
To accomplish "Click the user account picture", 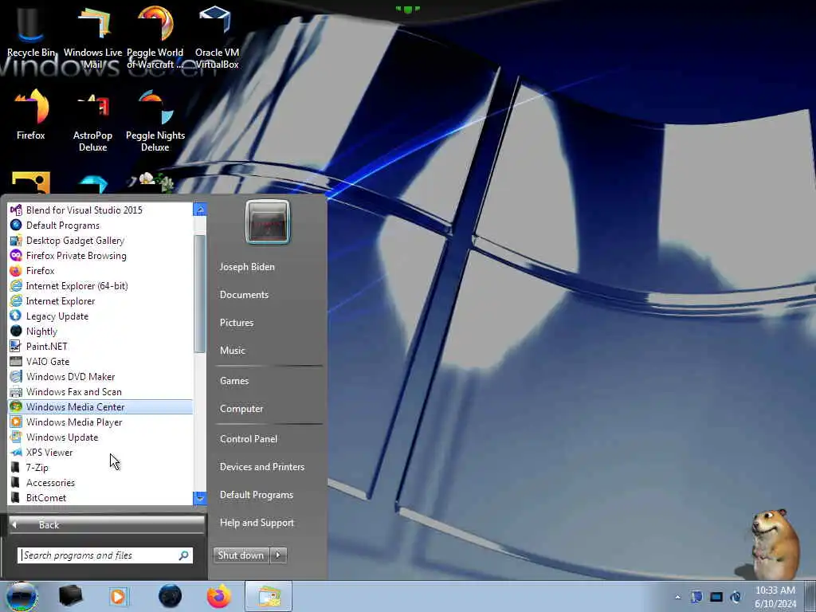I will 268,222.
